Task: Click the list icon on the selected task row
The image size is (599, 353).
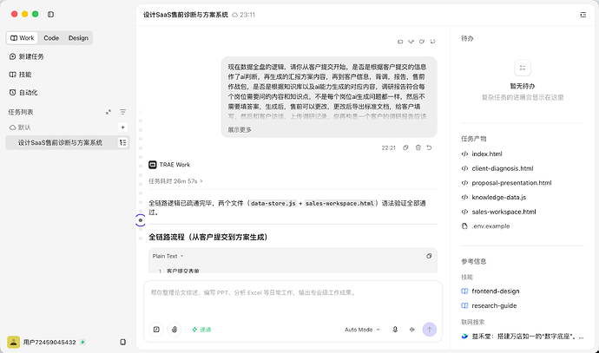Action: tap(122, 142)
